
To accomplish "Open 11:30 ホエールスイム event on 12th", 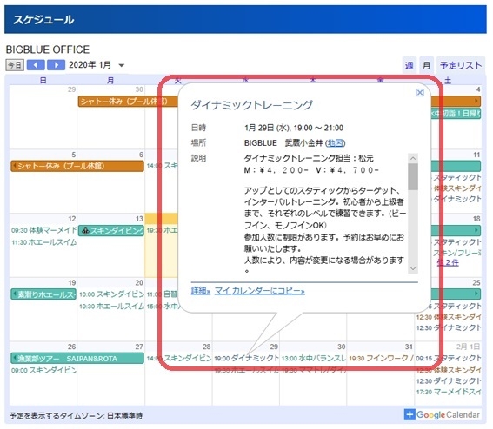I will tap(43, 242).
